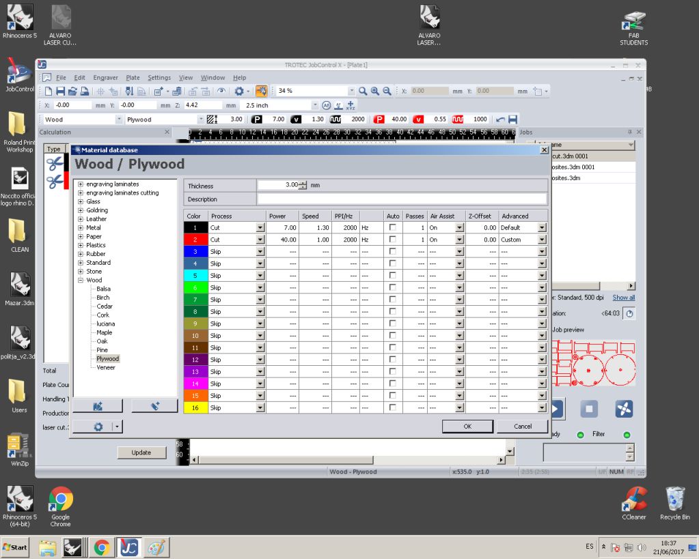
Task: Open JobControl desktop shortcut
Action: [19, 75]
